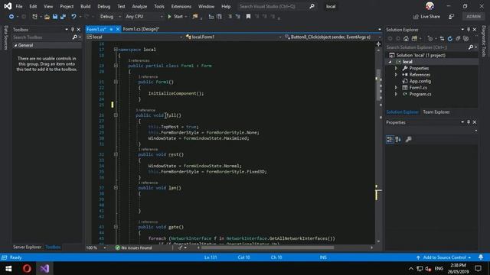Click Switch Views icon in Solution Explorer

414,39
